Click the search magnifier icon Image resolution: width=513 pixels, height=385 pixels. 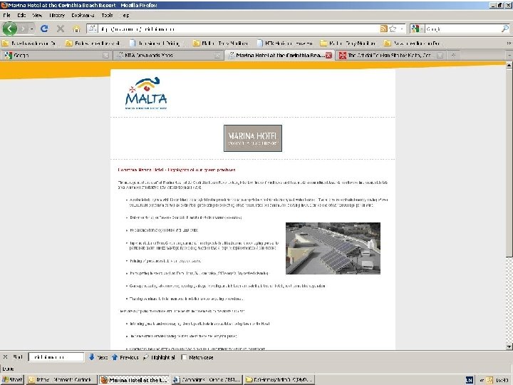pyautogui.click(x=505, y=29)
